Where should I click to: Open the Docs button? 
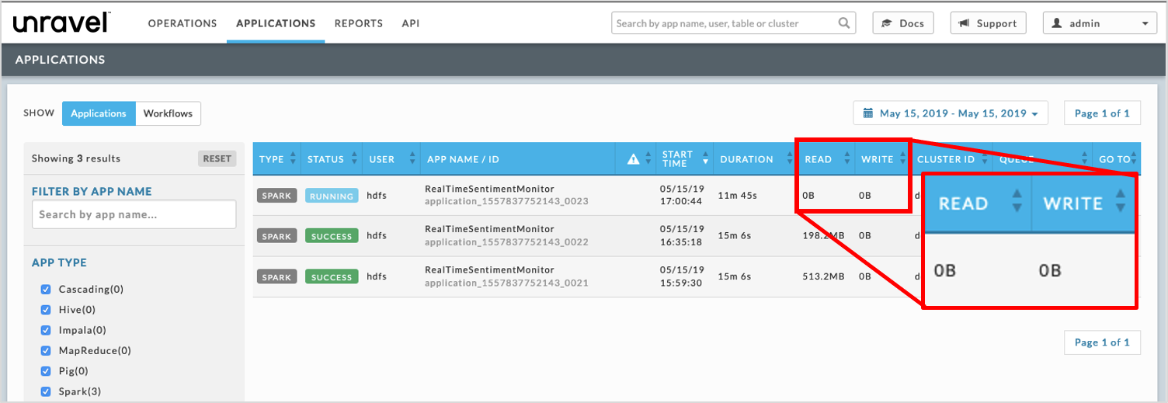coord(902,23)
